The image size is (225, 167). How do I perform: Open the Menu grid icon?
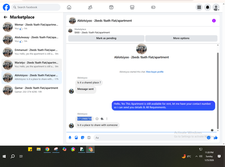point(199,7)
